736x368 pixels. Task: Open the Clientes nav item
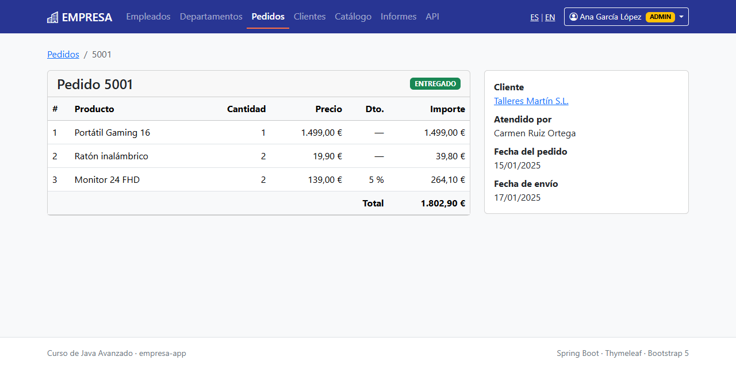[309, 17]
